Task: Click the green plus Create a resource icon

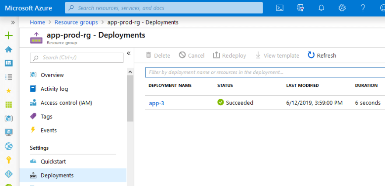Action: (x=9, y=35)
